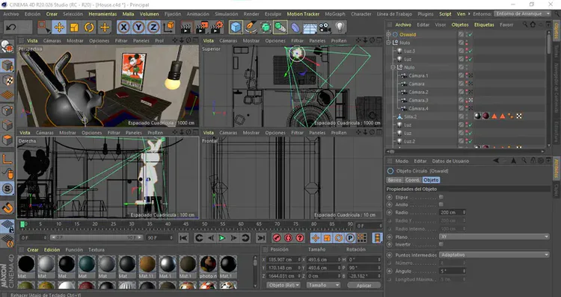Image resolution: width=561 pixels, height=297 pixels.
Task: Open the MoGraph menu
Action: [335, 14]
